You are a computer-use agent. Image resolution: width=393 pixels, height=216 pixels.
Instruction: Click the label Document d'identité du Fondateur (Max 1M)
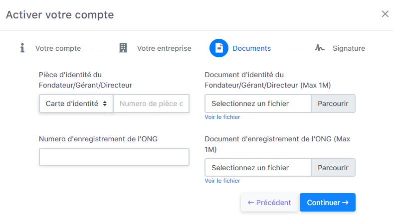[268, 80]
